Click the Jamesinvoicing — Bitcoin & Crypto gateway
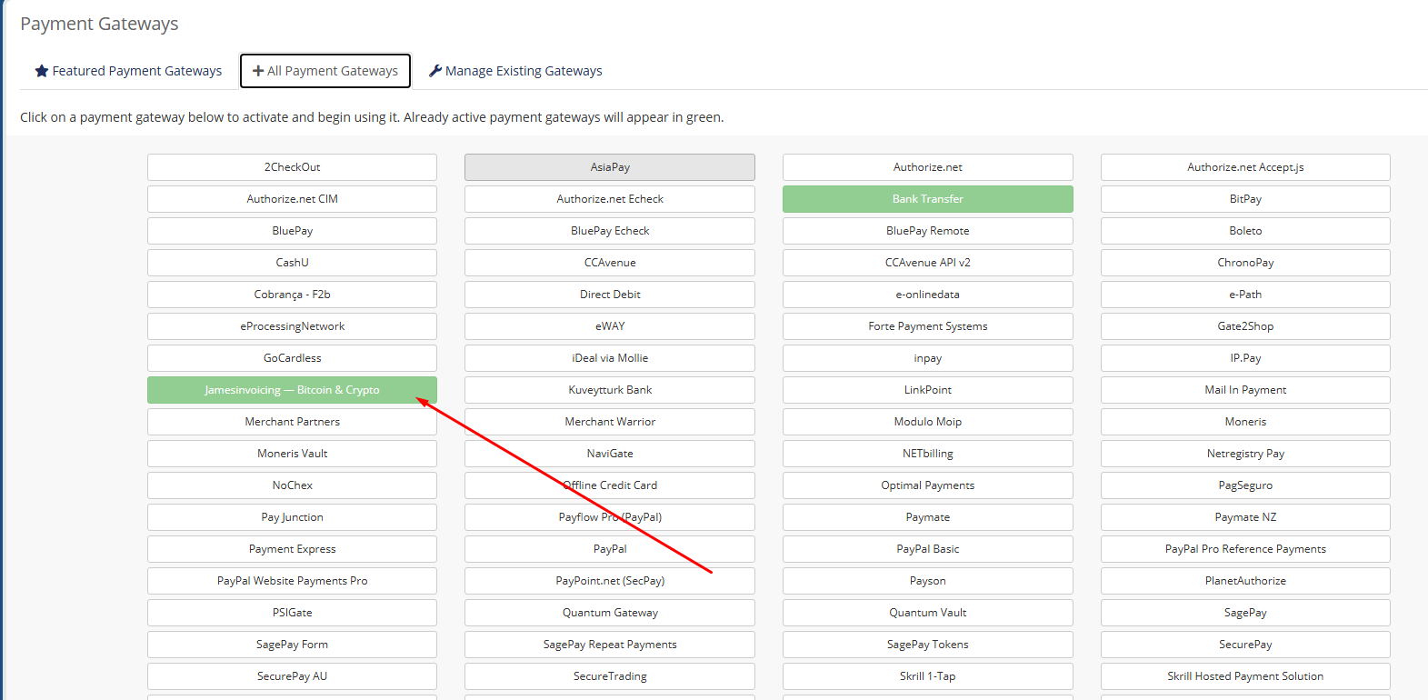 pos(292,390)
